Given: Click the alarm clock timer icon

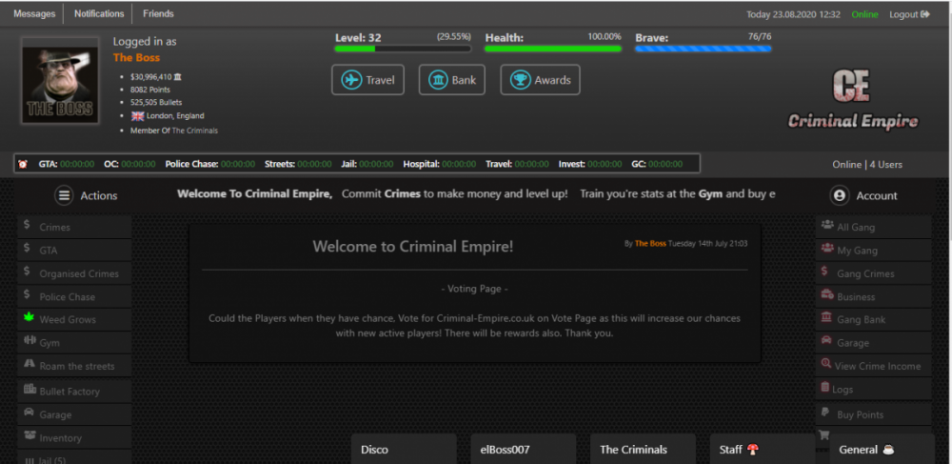Looking at the screenshot, I should point(23,164).
